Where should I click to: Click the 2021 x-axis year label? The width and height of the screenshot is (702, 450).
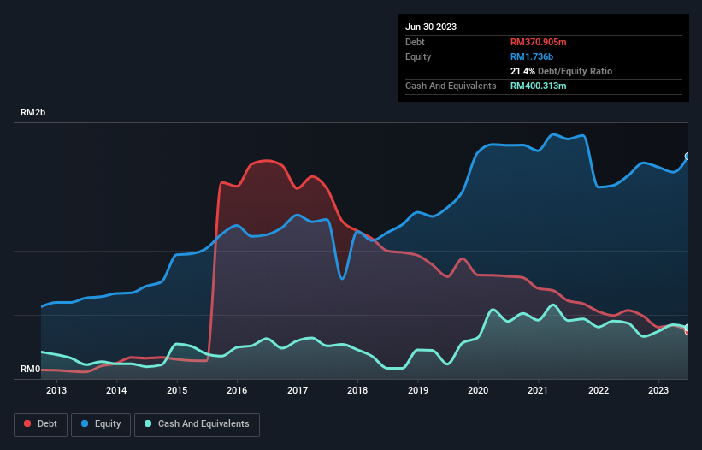pos(538,390)
